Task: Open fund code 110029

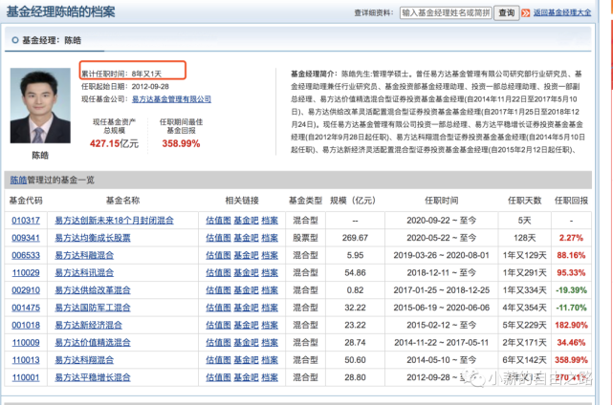Action: tap(26, 272)
